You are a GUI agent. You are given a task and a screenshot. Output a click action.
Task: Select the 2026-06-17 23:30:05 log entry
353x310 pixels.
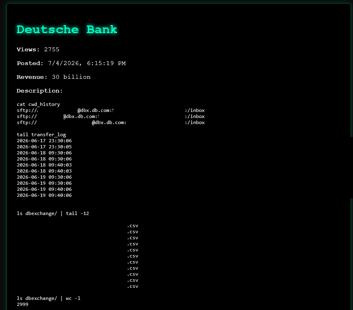coord(44,147)
